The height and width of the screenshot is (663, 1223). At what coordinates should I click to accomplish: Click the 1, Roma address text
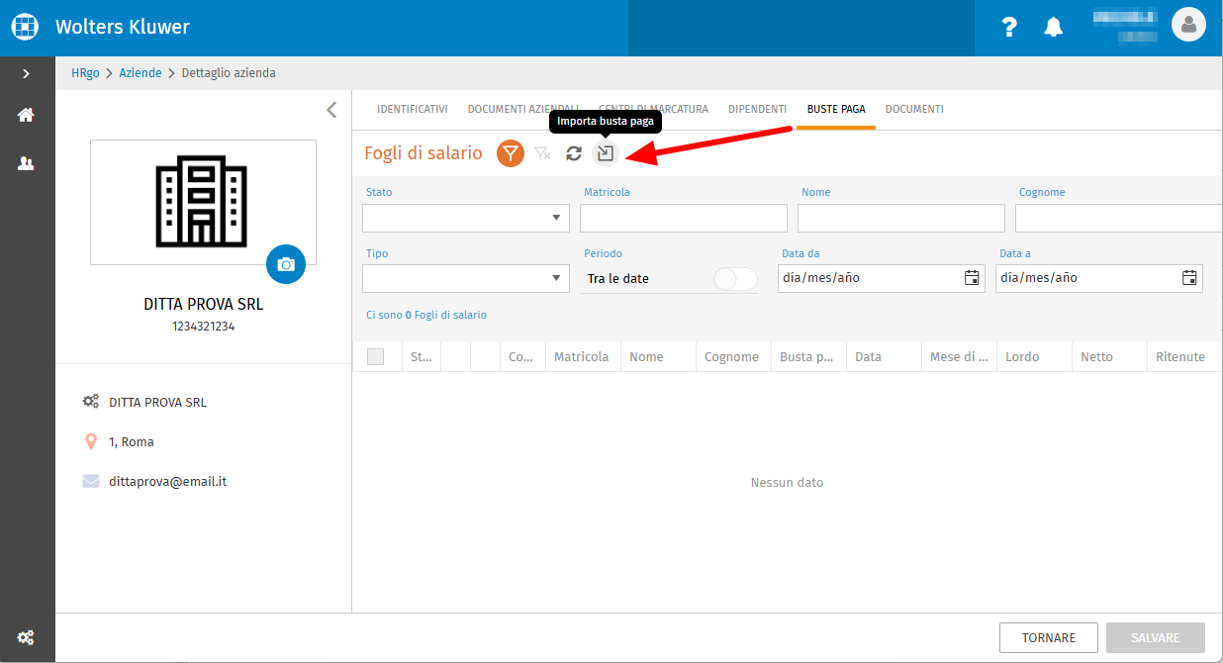pyautogui.click(x=132, y=442)
